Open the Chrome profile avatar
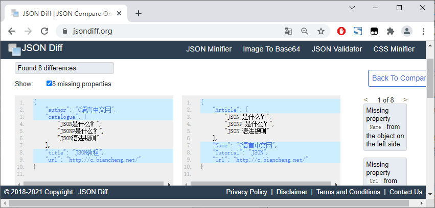The width and height of the screenshot is (435, 208). pos(407,31)
